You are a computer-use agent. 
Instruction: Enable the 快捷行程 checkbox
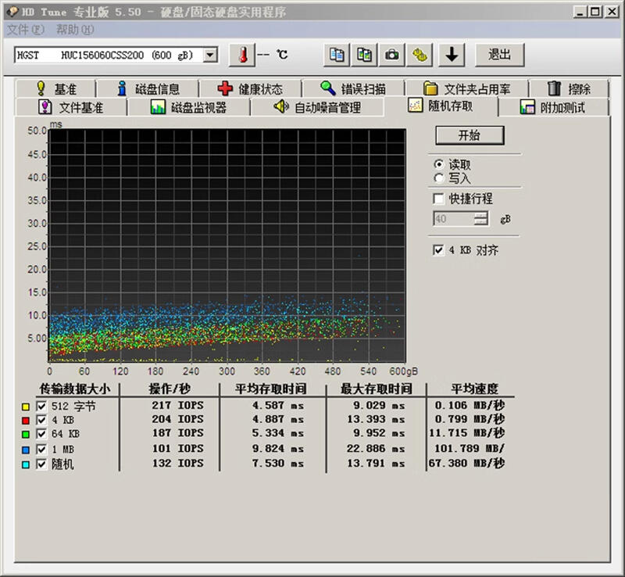click(438, 199)
